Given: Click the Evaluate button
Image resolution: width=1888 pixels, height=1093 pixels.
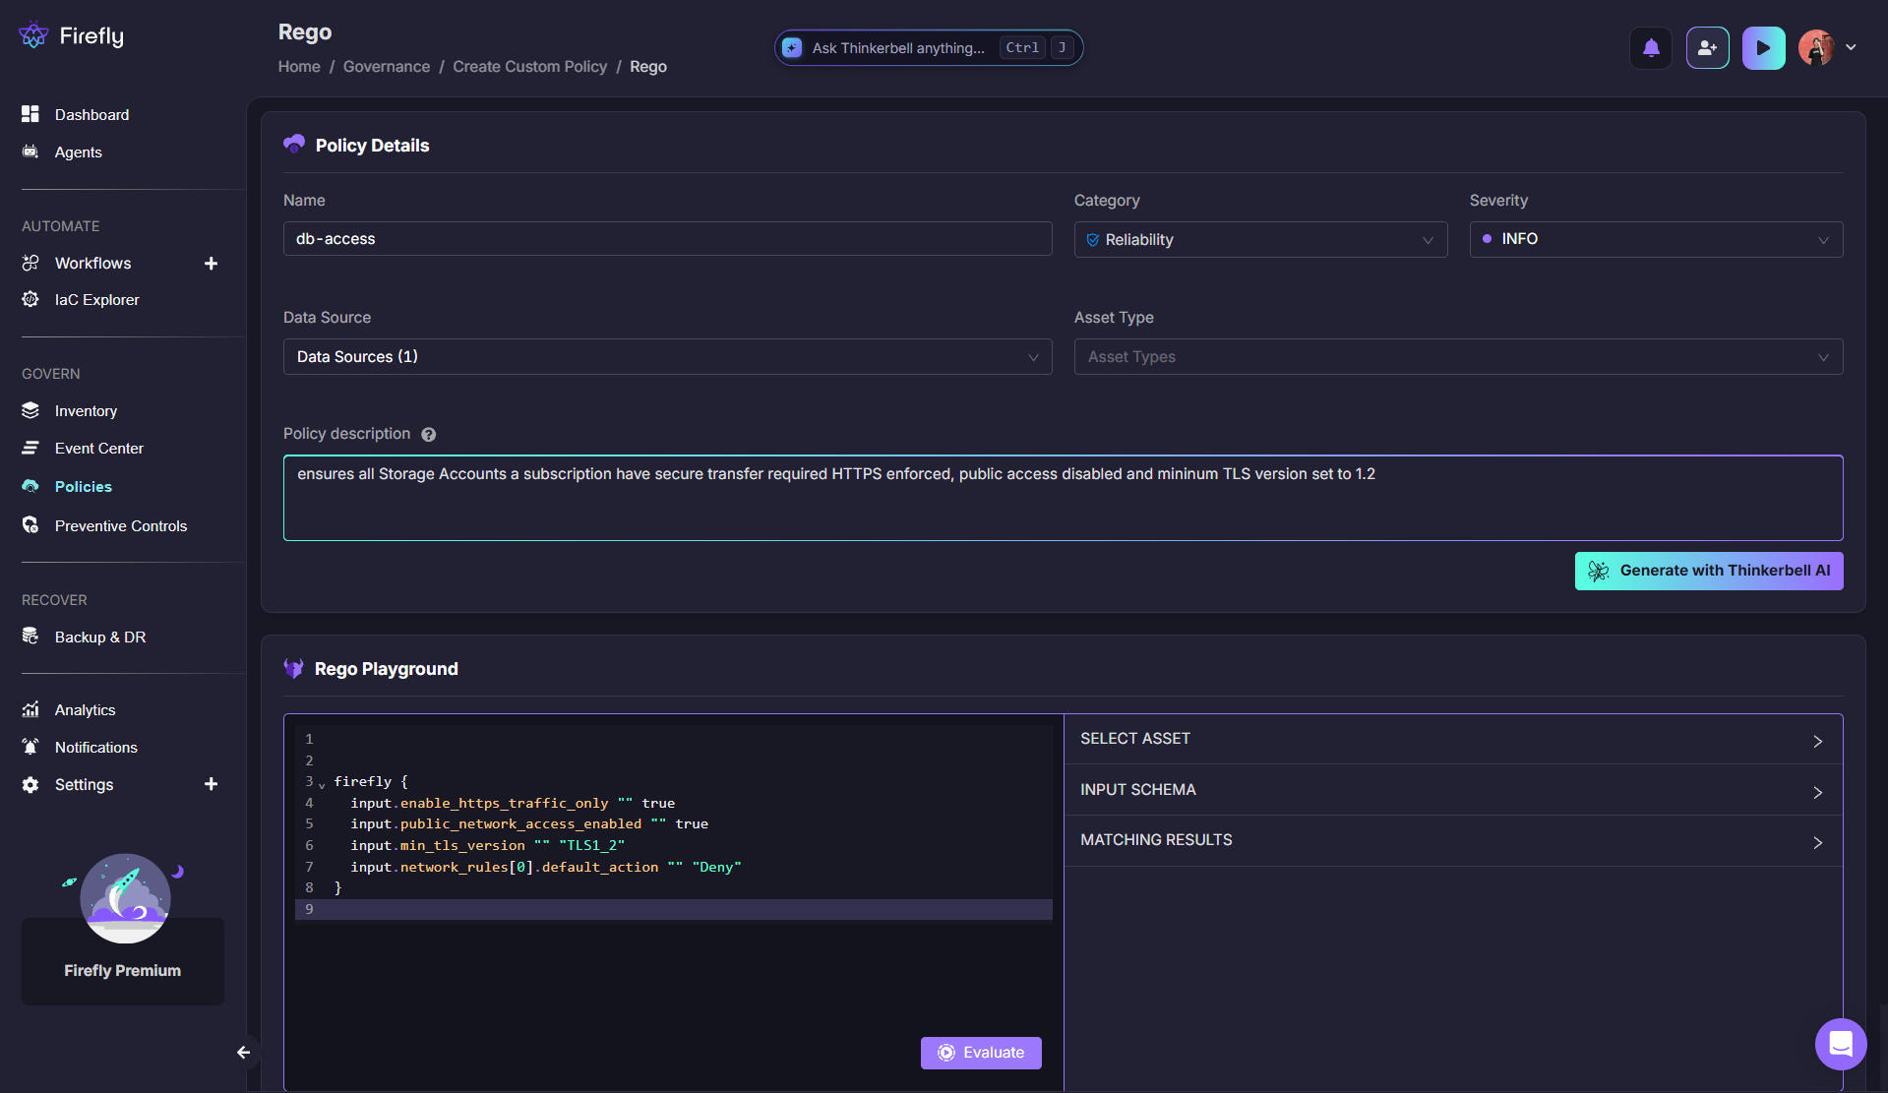Looking at the screenshot, I should [981, 1053].
